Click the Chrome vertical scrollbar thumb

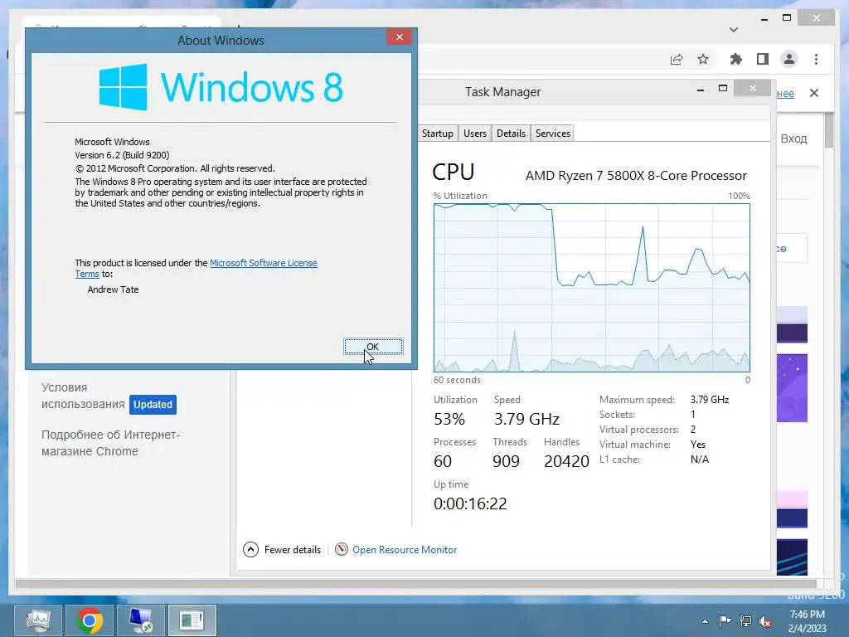coord(829,130)
